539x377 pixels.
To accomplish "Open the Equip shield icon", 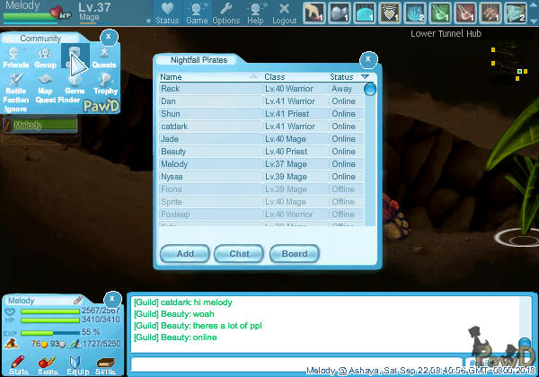I will coord(75,364).
